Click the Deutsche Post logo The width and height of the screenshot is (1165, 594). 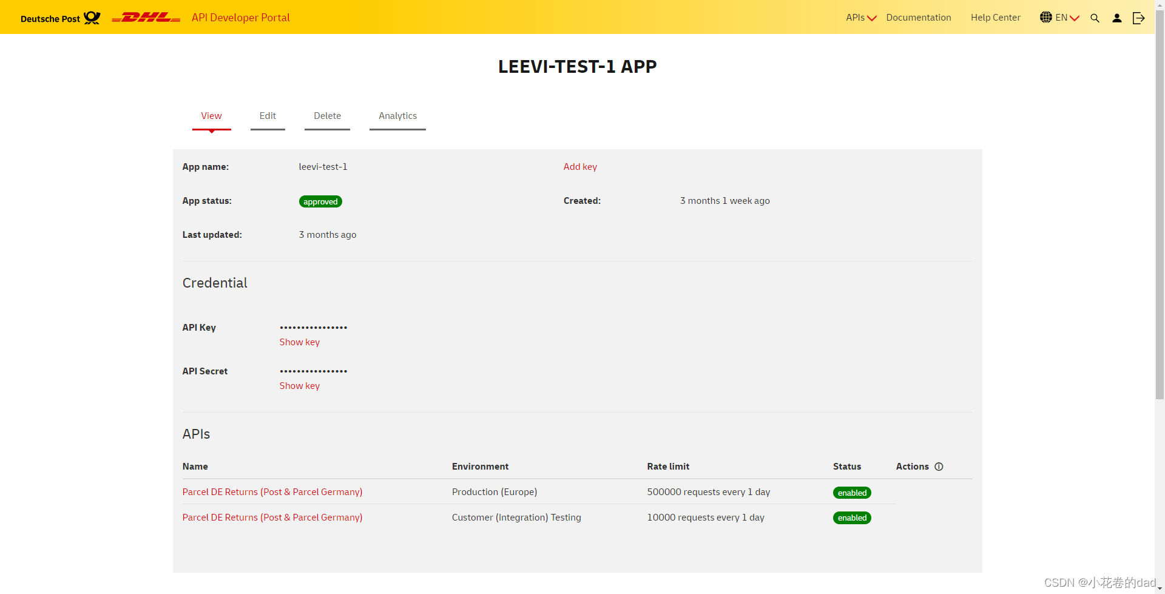pos(59,18)
